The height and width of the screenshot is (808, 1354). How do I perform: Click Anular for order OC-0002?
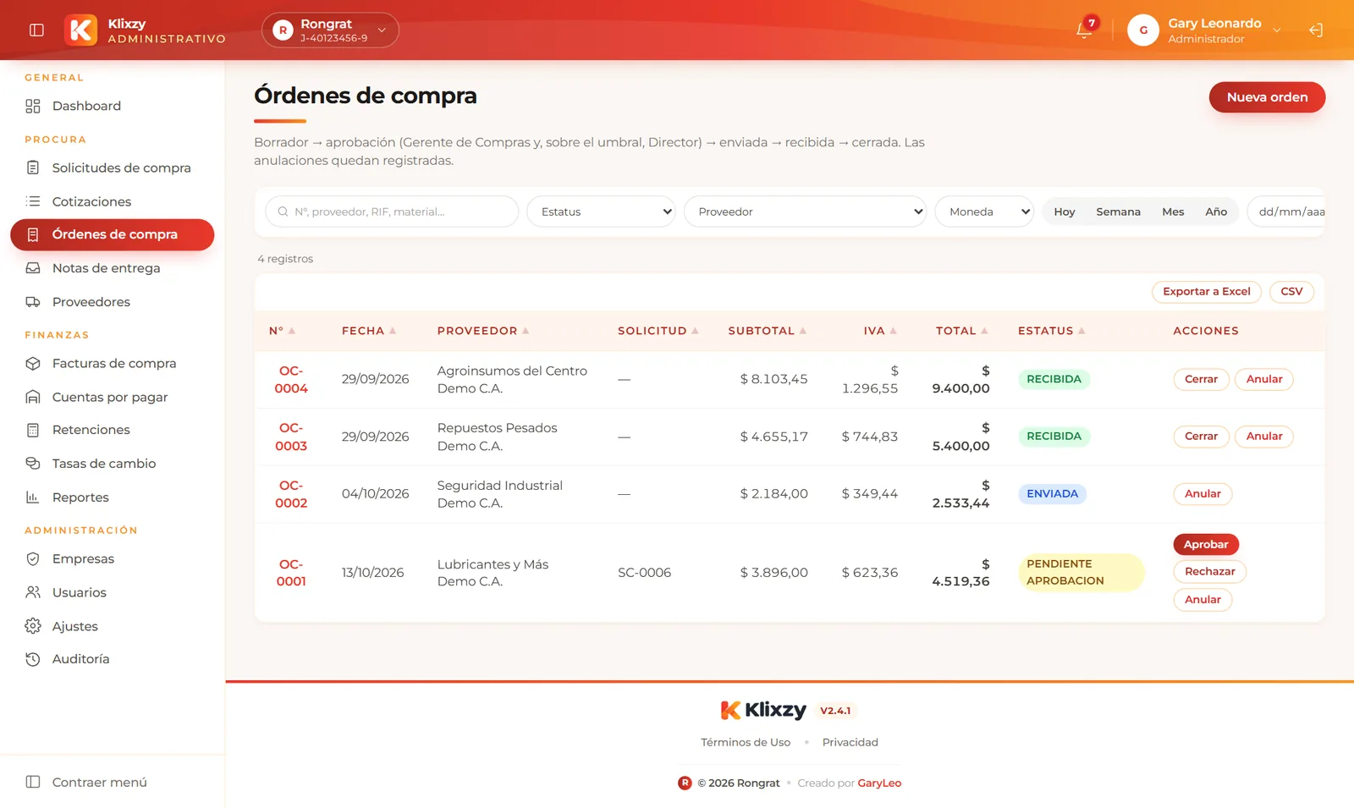[x=1203, y=493]
